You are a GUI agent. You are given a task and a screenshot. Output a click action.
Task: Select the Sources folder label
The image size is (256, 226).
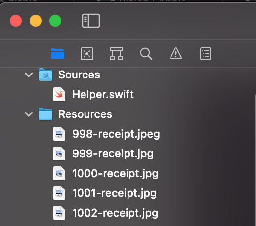coord(79,75)
